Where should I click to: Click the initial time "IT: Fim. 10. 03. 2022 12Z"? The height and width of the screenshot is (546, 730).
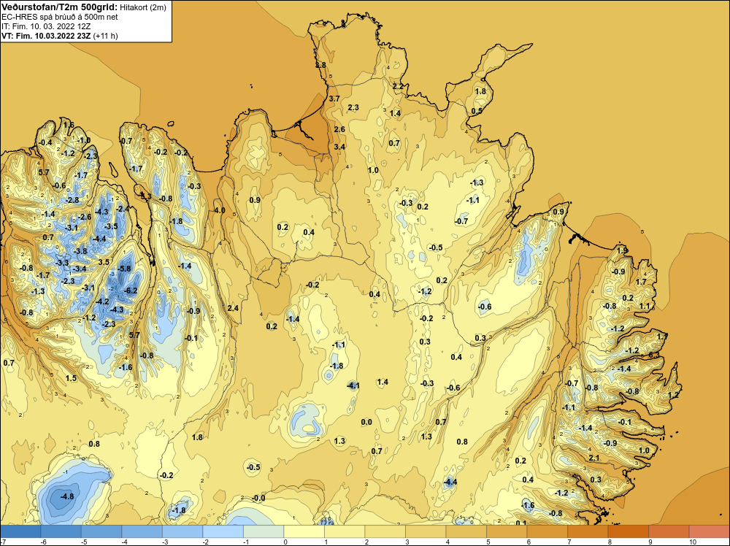tap(46, 26)
